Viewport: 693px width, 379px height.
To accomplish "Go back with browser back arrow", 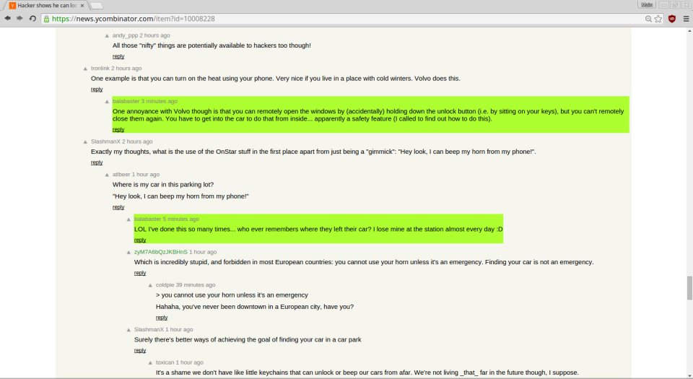I will point(7,19).
